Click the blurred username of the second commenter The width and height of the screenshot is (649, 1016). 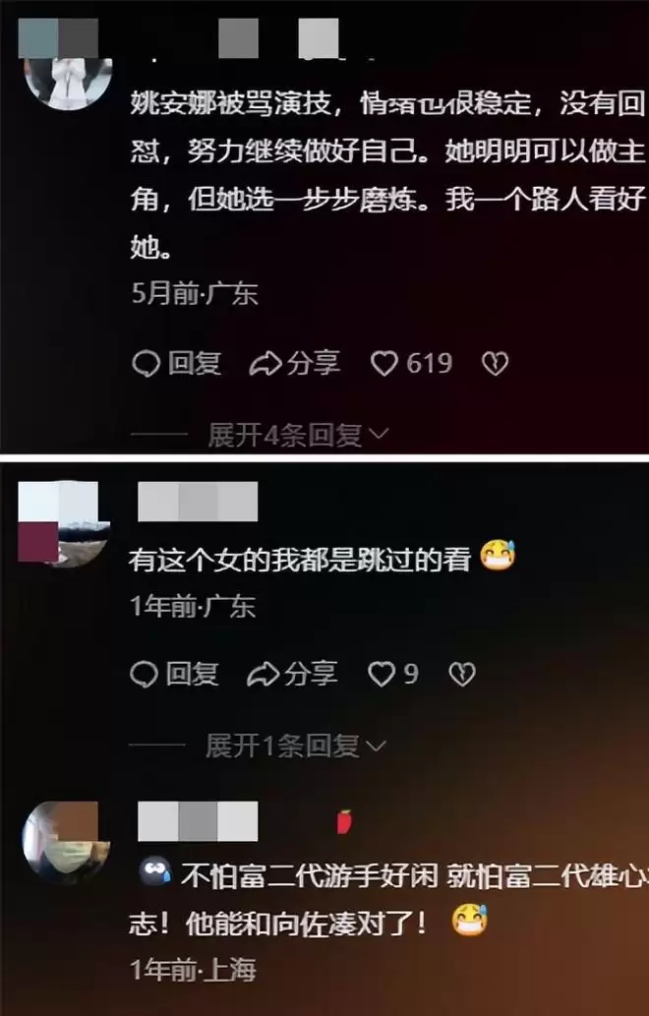[x=198, y=502]
